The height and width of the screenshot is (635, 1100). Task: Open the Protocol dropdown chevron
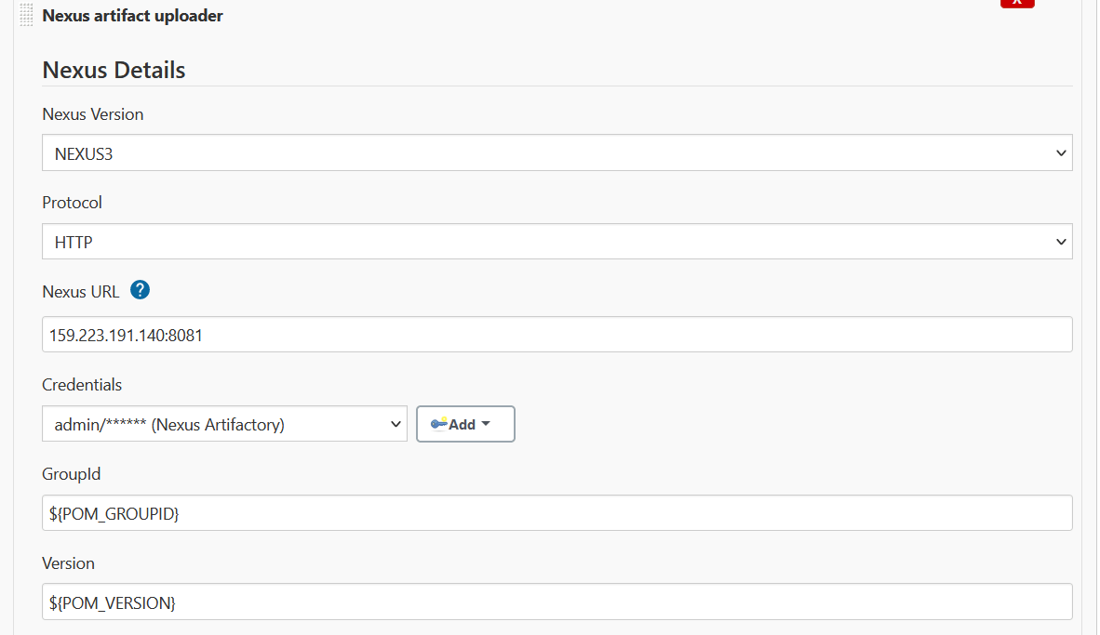[x=1061, y=242]
